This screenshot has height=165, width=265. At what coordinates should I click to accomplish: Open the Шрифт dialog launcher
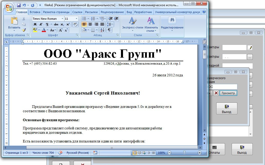coord(77,35)
